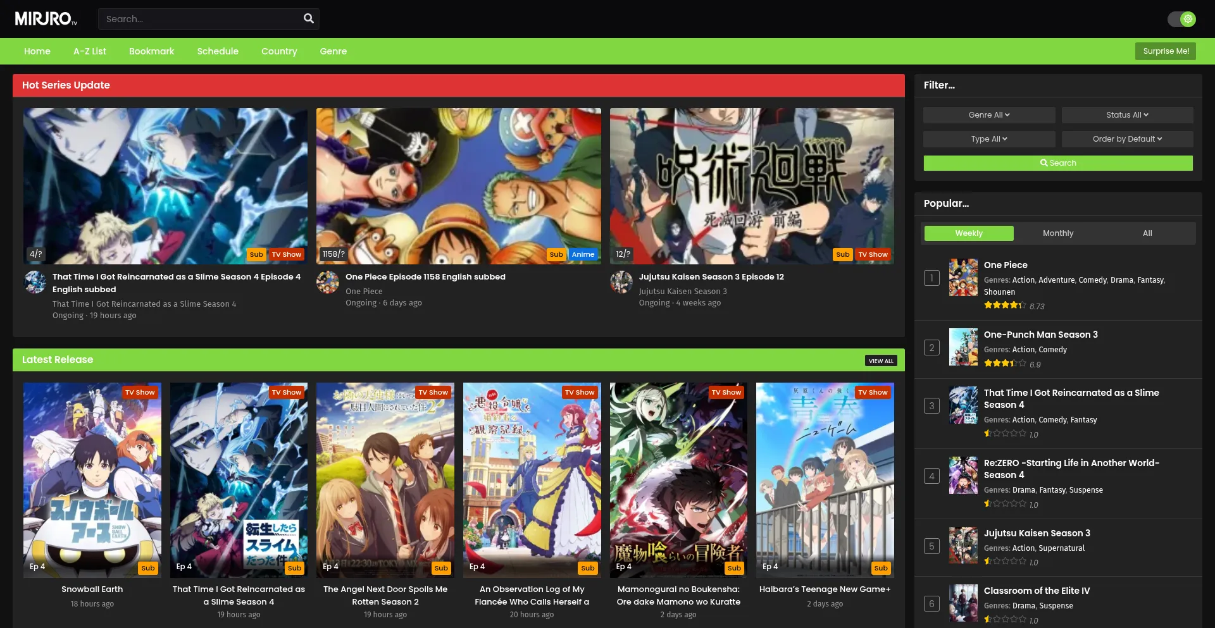Expand the Status All filter dropdown

click(x=1128, y=115)
